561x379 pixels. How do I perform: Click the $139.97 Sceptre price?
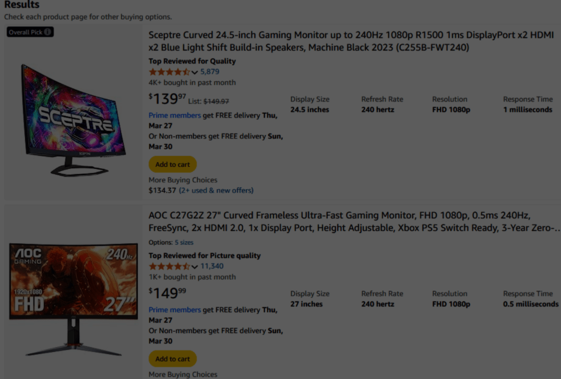(x=167, y=99)
